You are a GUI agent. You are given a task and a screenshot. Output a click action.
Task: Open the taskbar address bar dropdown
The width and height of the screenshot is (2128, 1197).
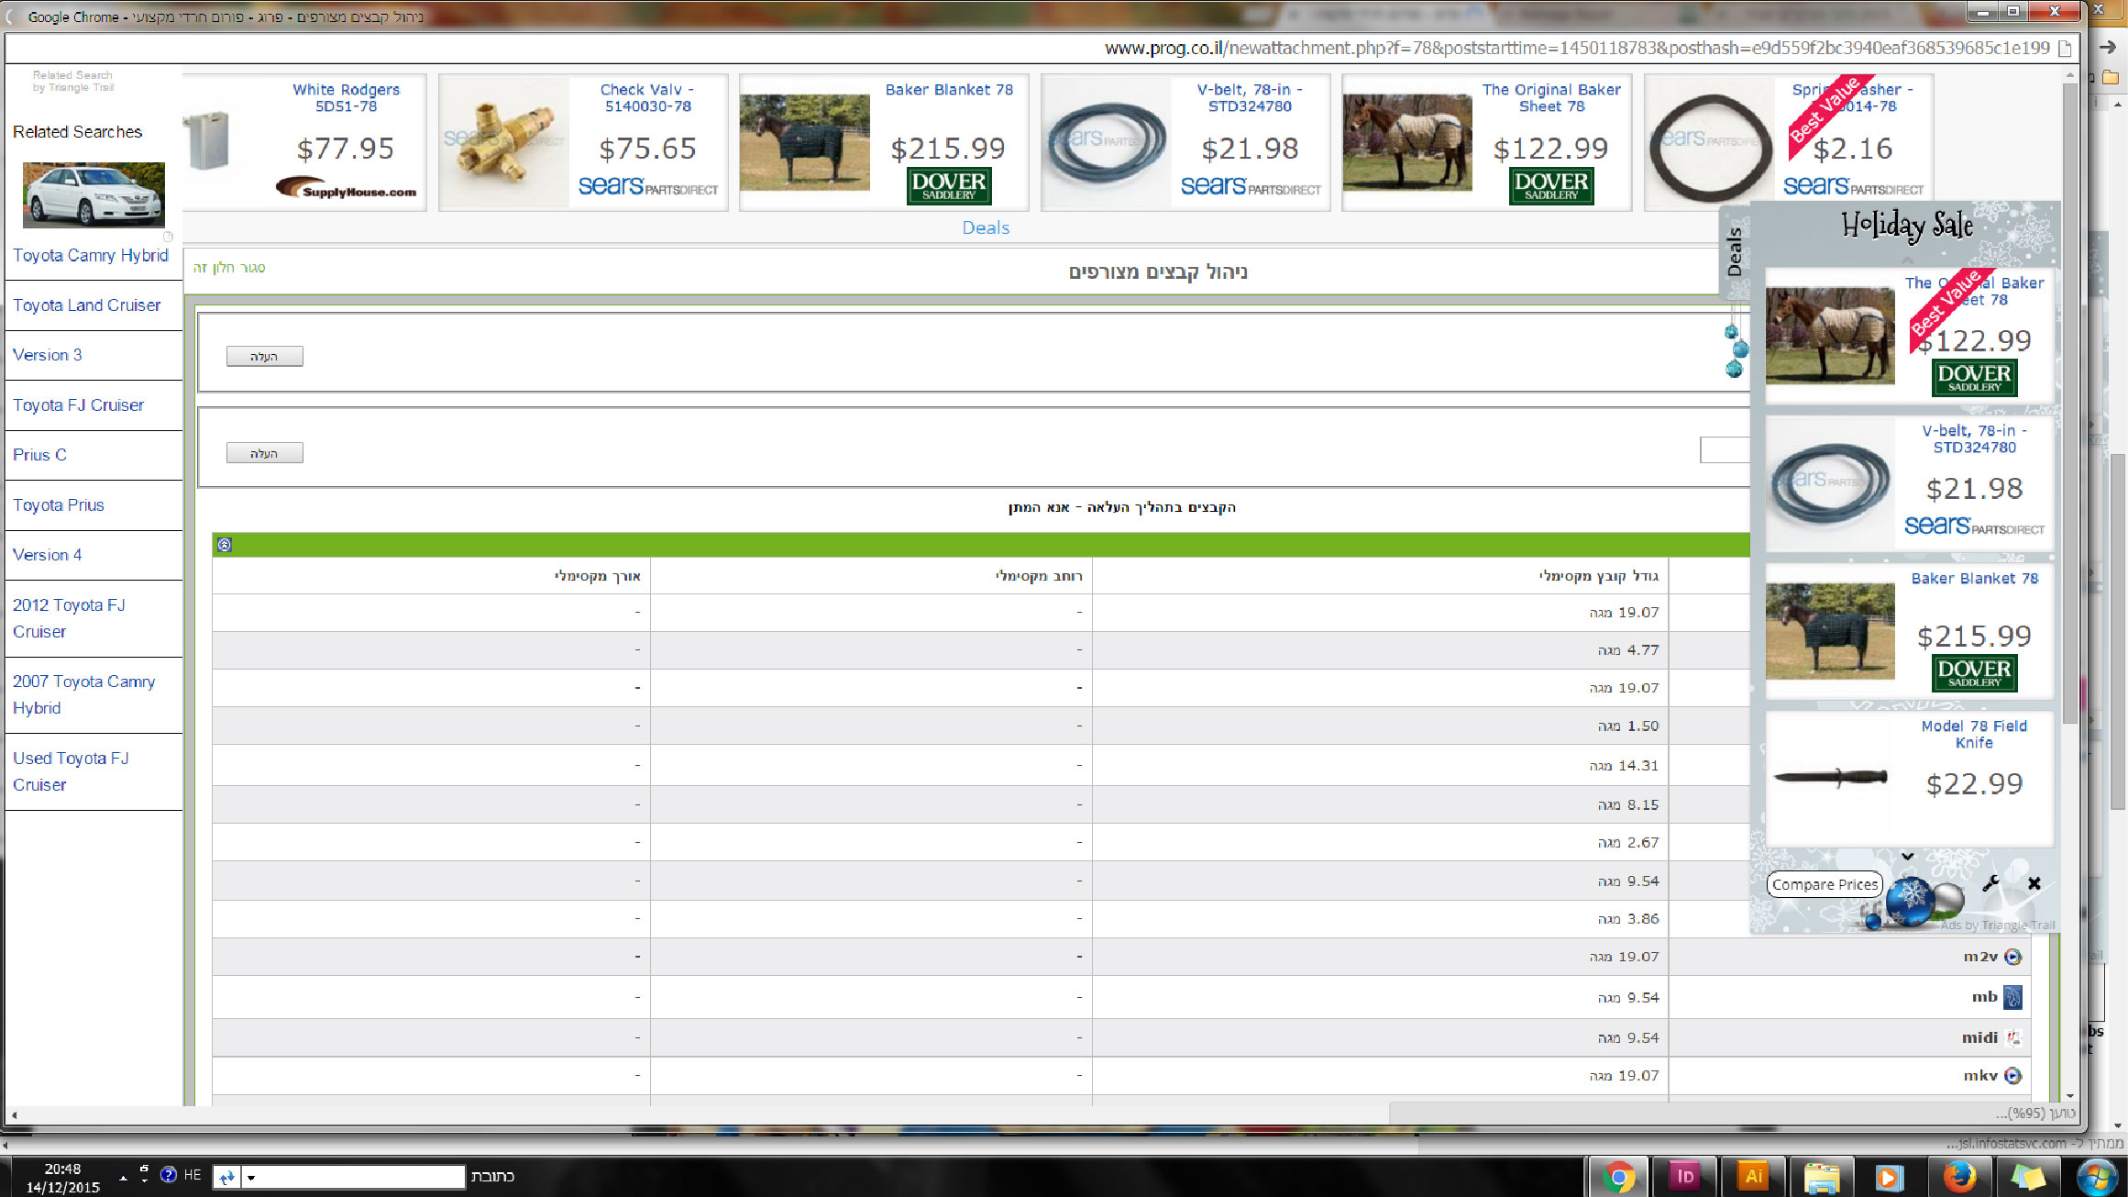click(250, 1177)
